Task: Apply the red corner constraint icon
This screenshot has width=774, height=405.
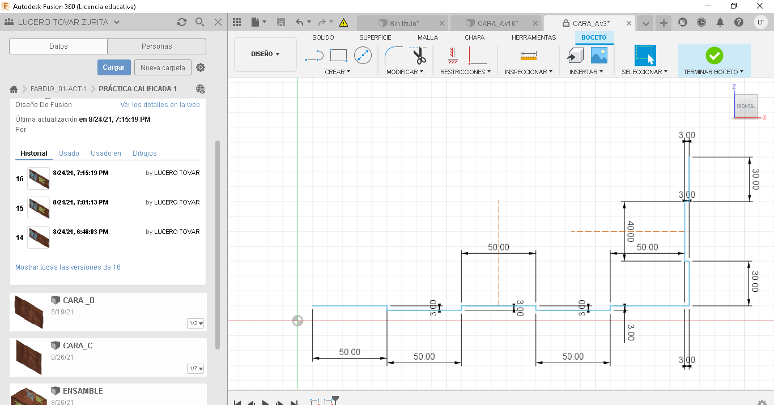Action: tap(477, 56)
